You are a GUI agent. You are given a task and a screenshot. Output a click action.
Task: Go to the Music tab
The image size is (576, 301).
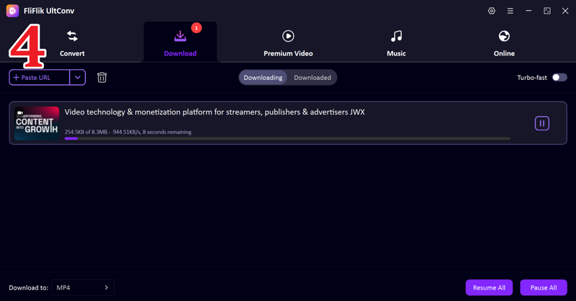click(396, 43)
